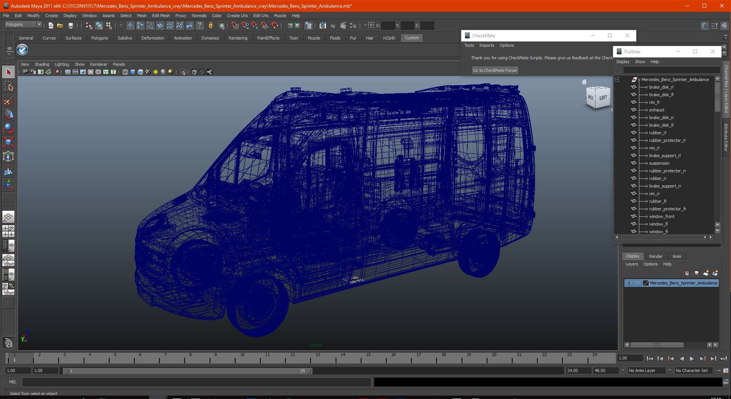The image size is (731, 399).
Task: Click the question mark selection mask icon
Action: point(199,25)
